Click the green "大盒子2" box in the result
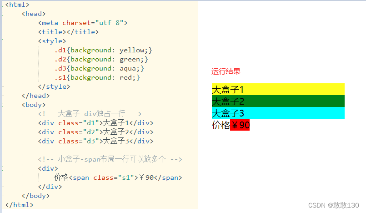The image size is (366, 213). (278, 101)
